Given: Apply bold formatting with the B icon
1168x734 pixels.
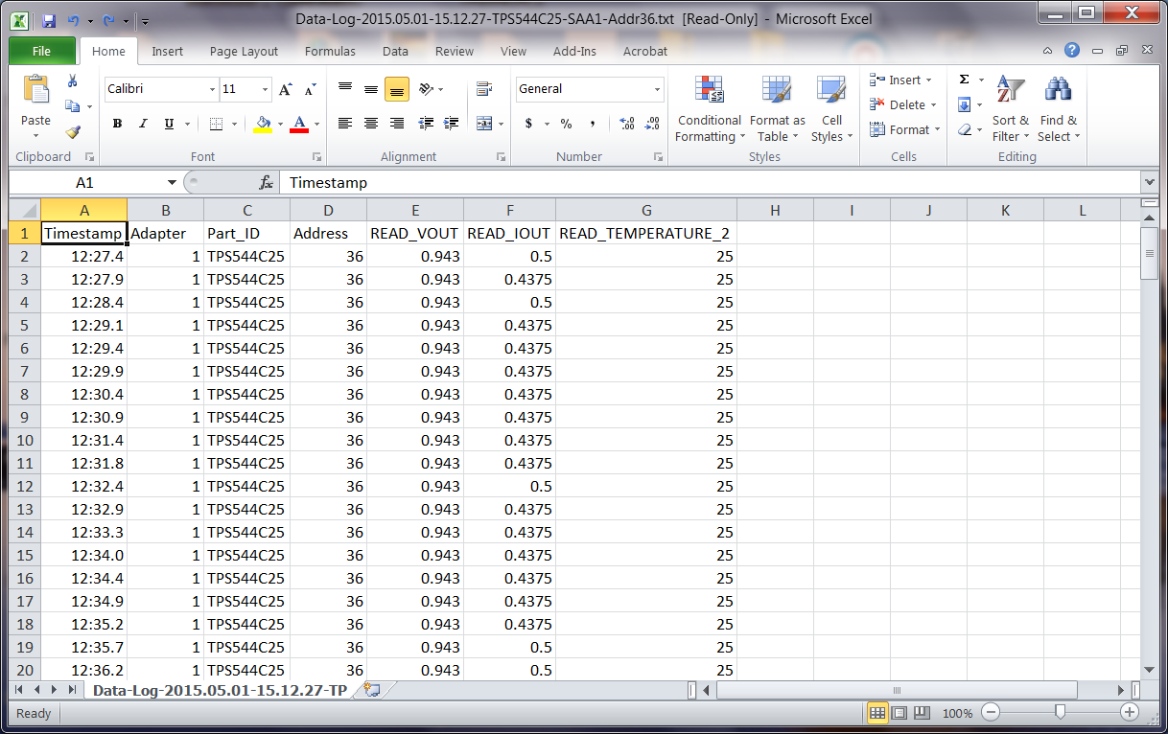Looking at the screenshot, I should tap(115, 125).
